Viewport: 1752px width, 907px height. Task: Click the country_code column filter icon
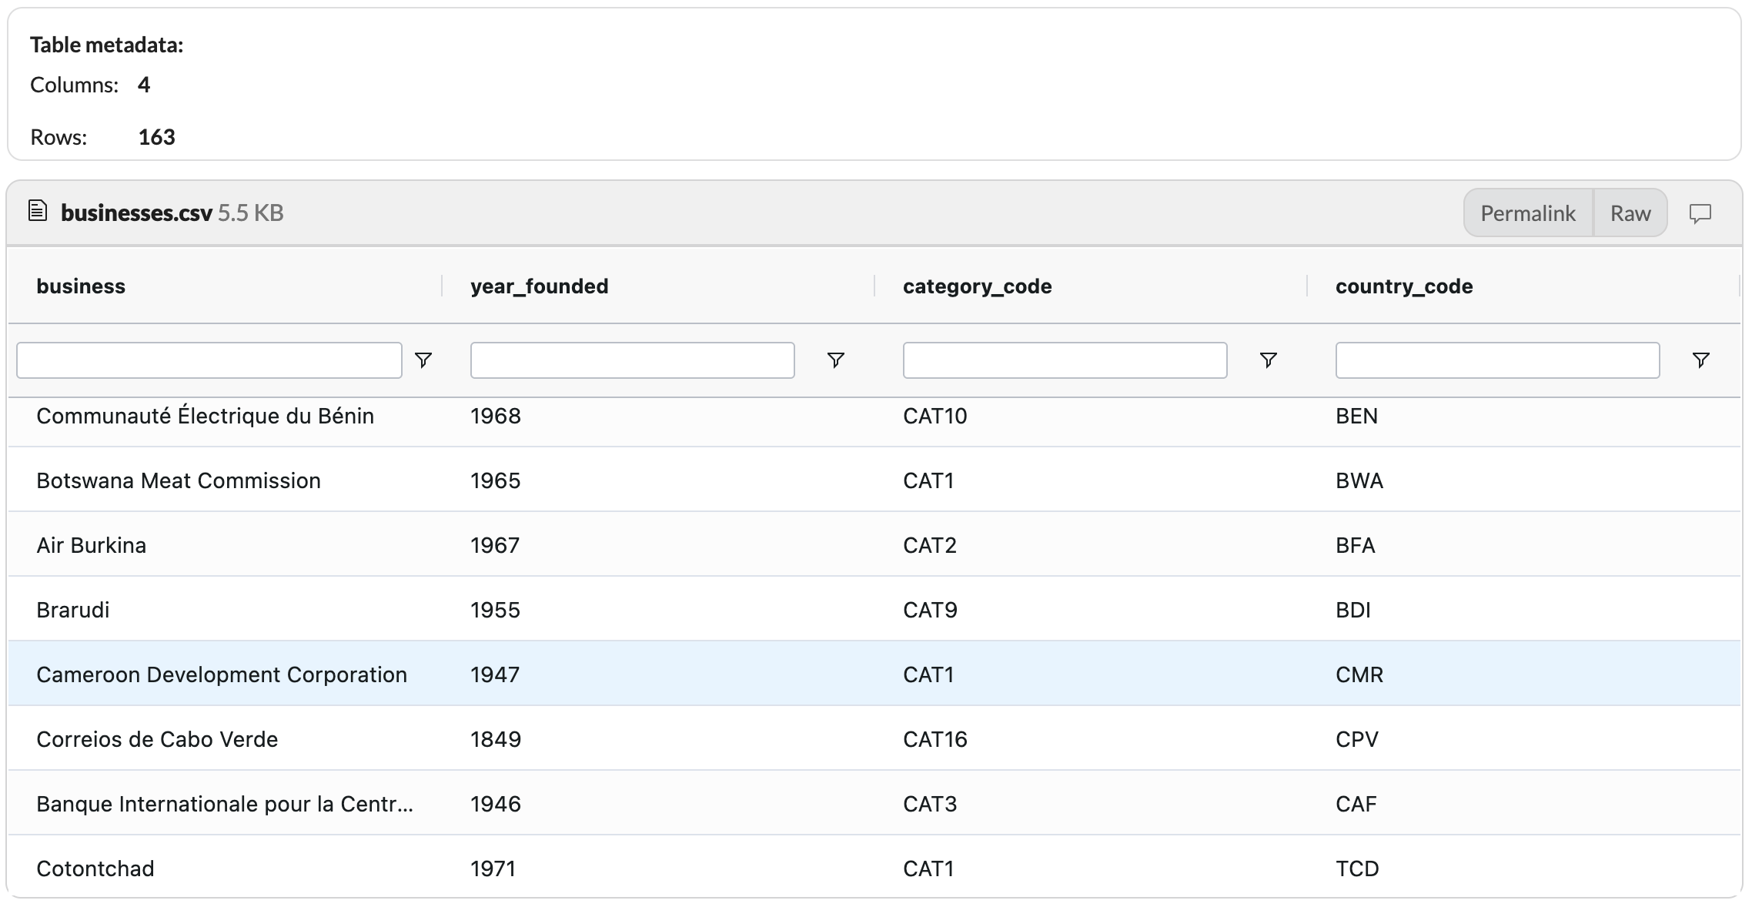1700,360
